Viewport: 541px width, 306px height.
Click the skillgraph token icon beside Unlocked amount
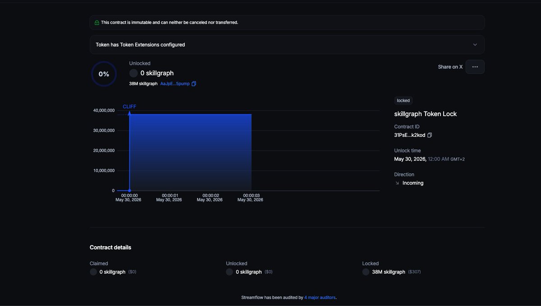[133, 73]
